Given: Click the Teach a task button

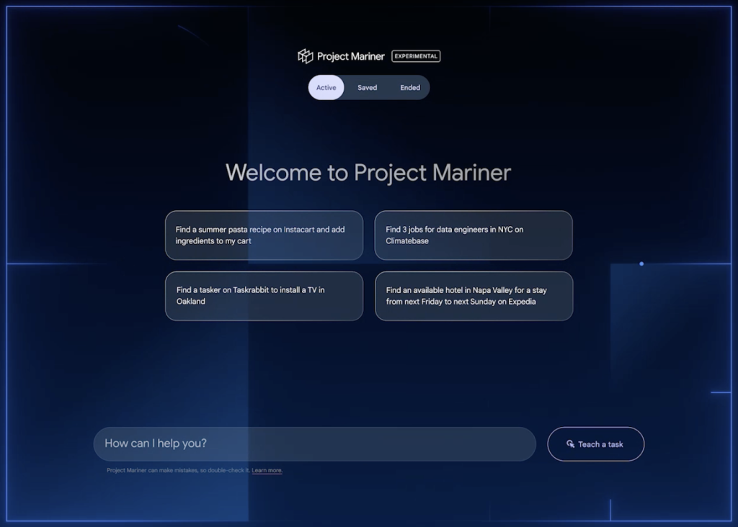Looking at the screenshot, I should (x=595, y=443).
